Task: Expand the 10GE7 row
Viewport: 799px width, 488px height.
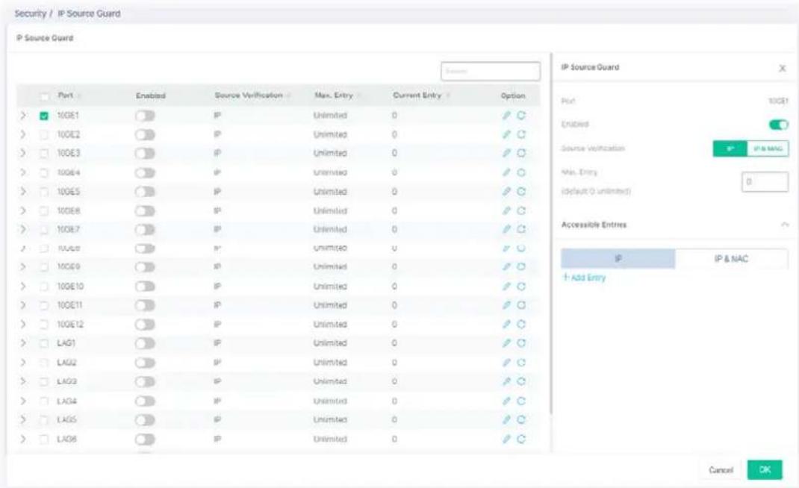Action: [23, 229]
